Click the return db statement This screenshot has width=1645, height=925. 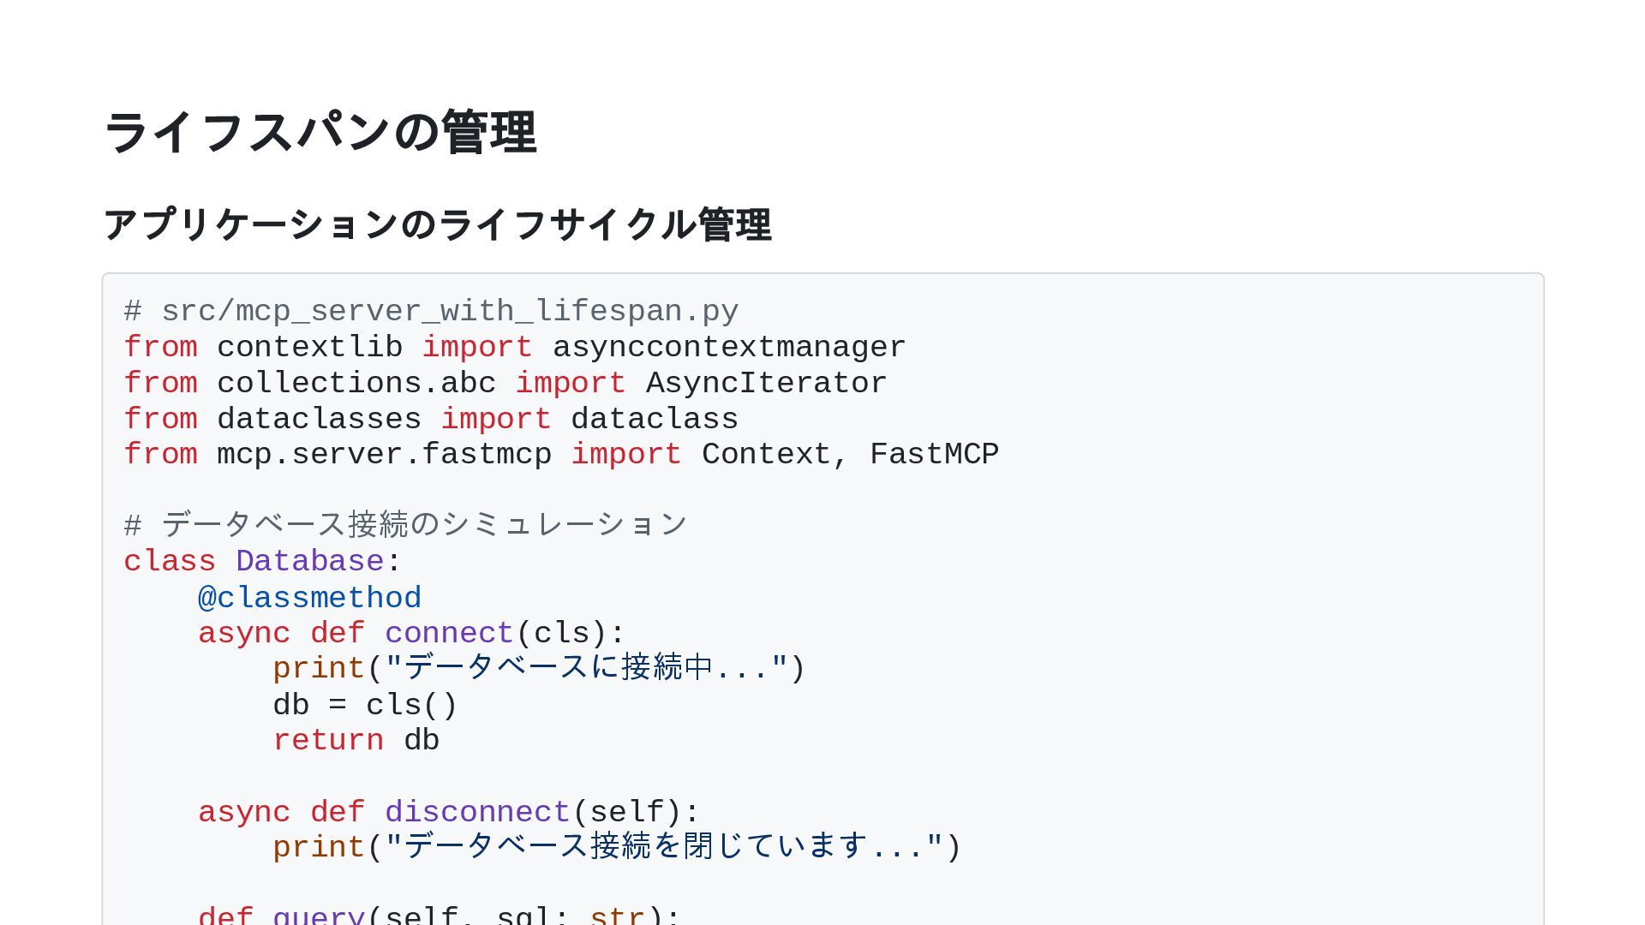[356, 740]
